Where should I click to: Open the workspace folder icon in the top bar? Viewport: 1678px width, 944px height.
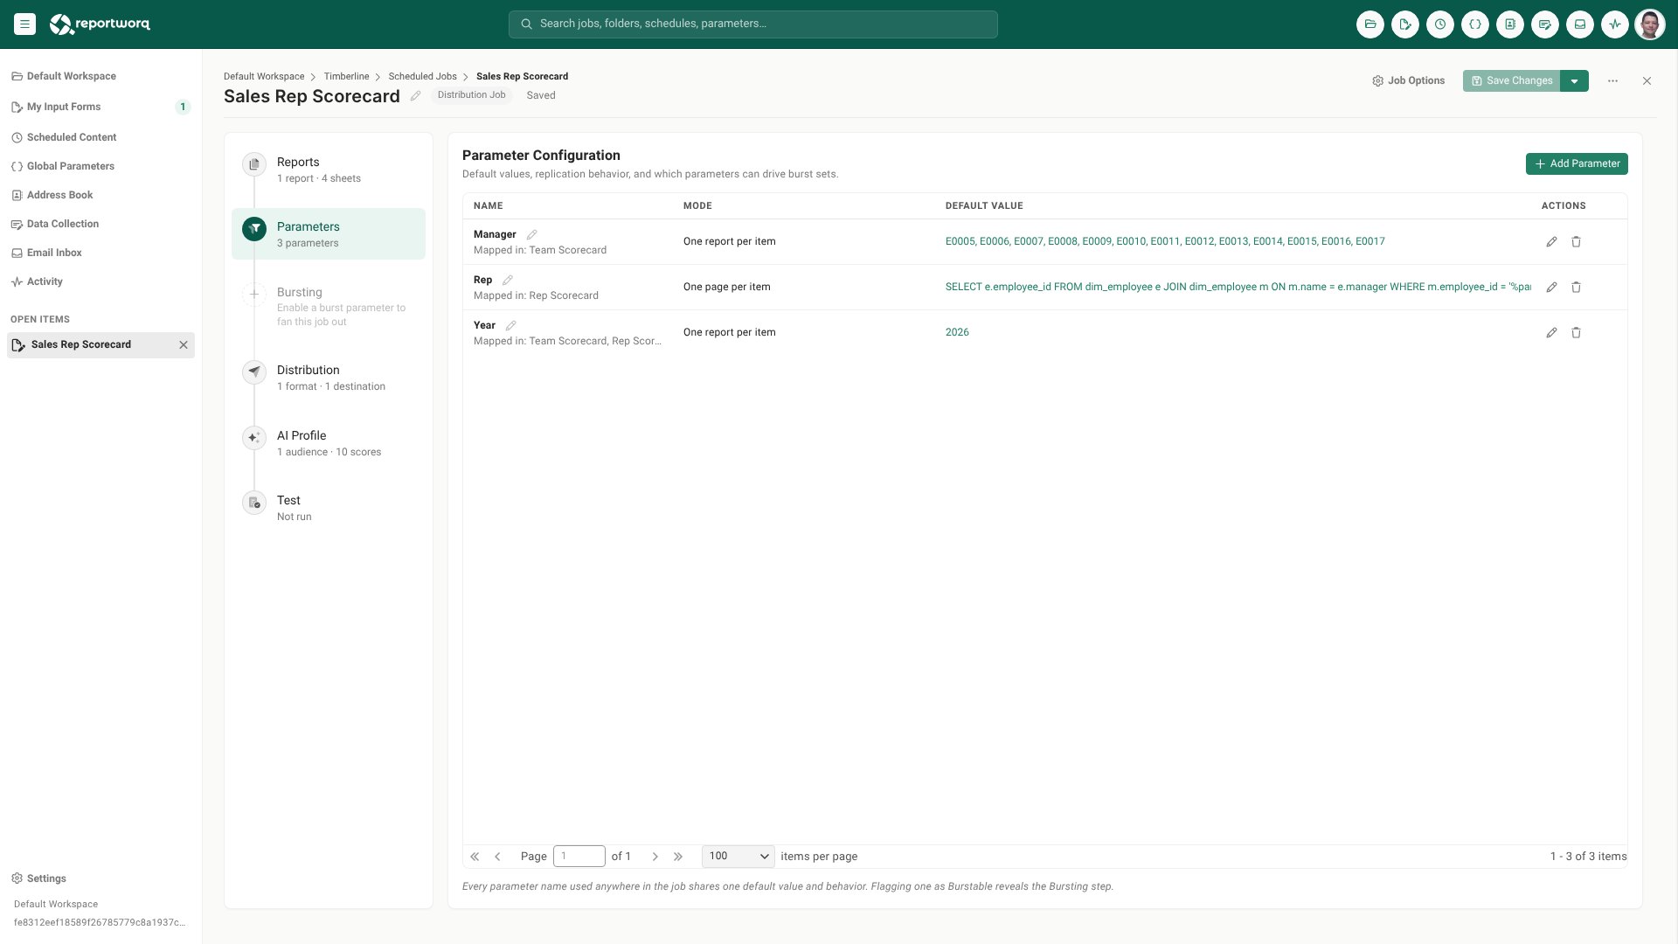(1370, 24)
